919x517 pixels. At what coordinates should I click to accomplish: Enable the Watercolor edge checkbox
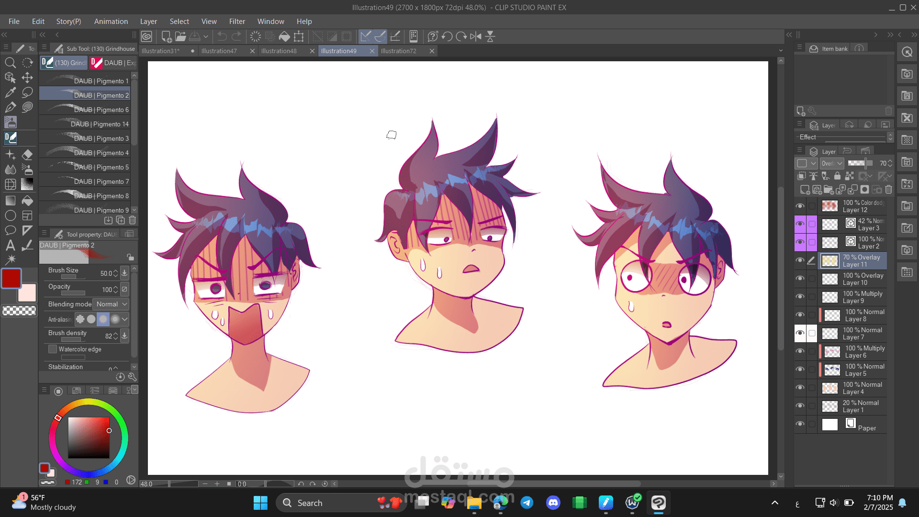click(x=53, y=349)
